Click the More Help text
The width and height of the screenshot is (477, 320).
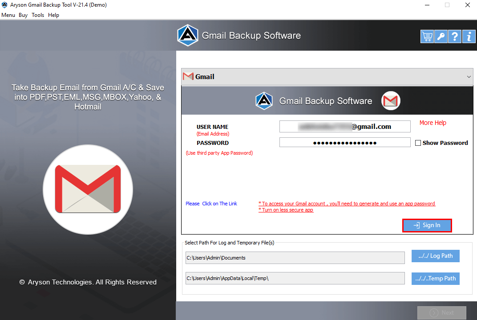point(432,123)
